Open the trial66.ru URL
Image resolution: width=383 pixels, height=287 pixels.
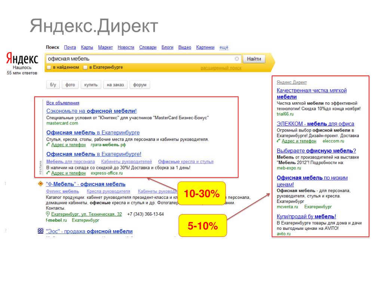[x=285, y=114]
